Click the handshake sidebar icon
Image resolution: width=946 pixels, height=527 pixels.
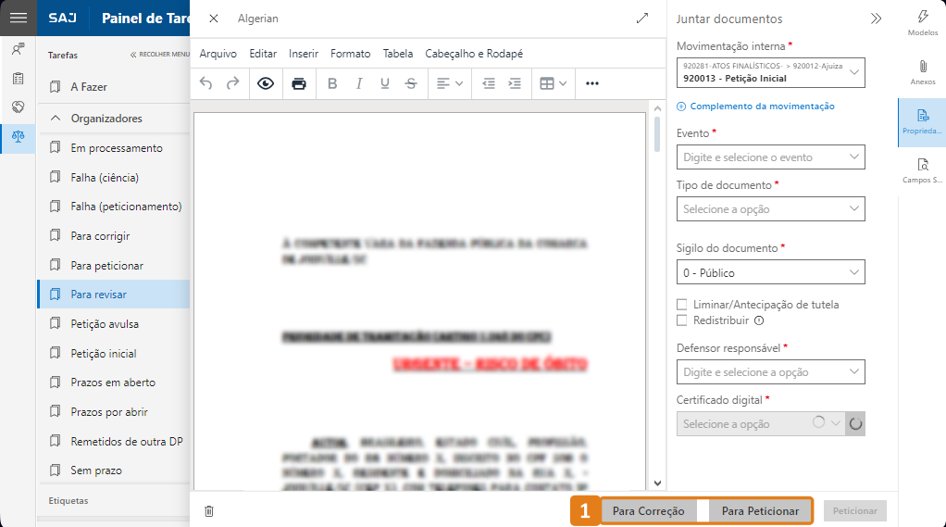pyautogui.click(x=19, y=107)
